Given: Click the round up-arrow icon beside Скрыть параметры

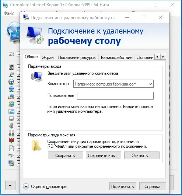Looking at the screenshot, I should tap(26, 187).
